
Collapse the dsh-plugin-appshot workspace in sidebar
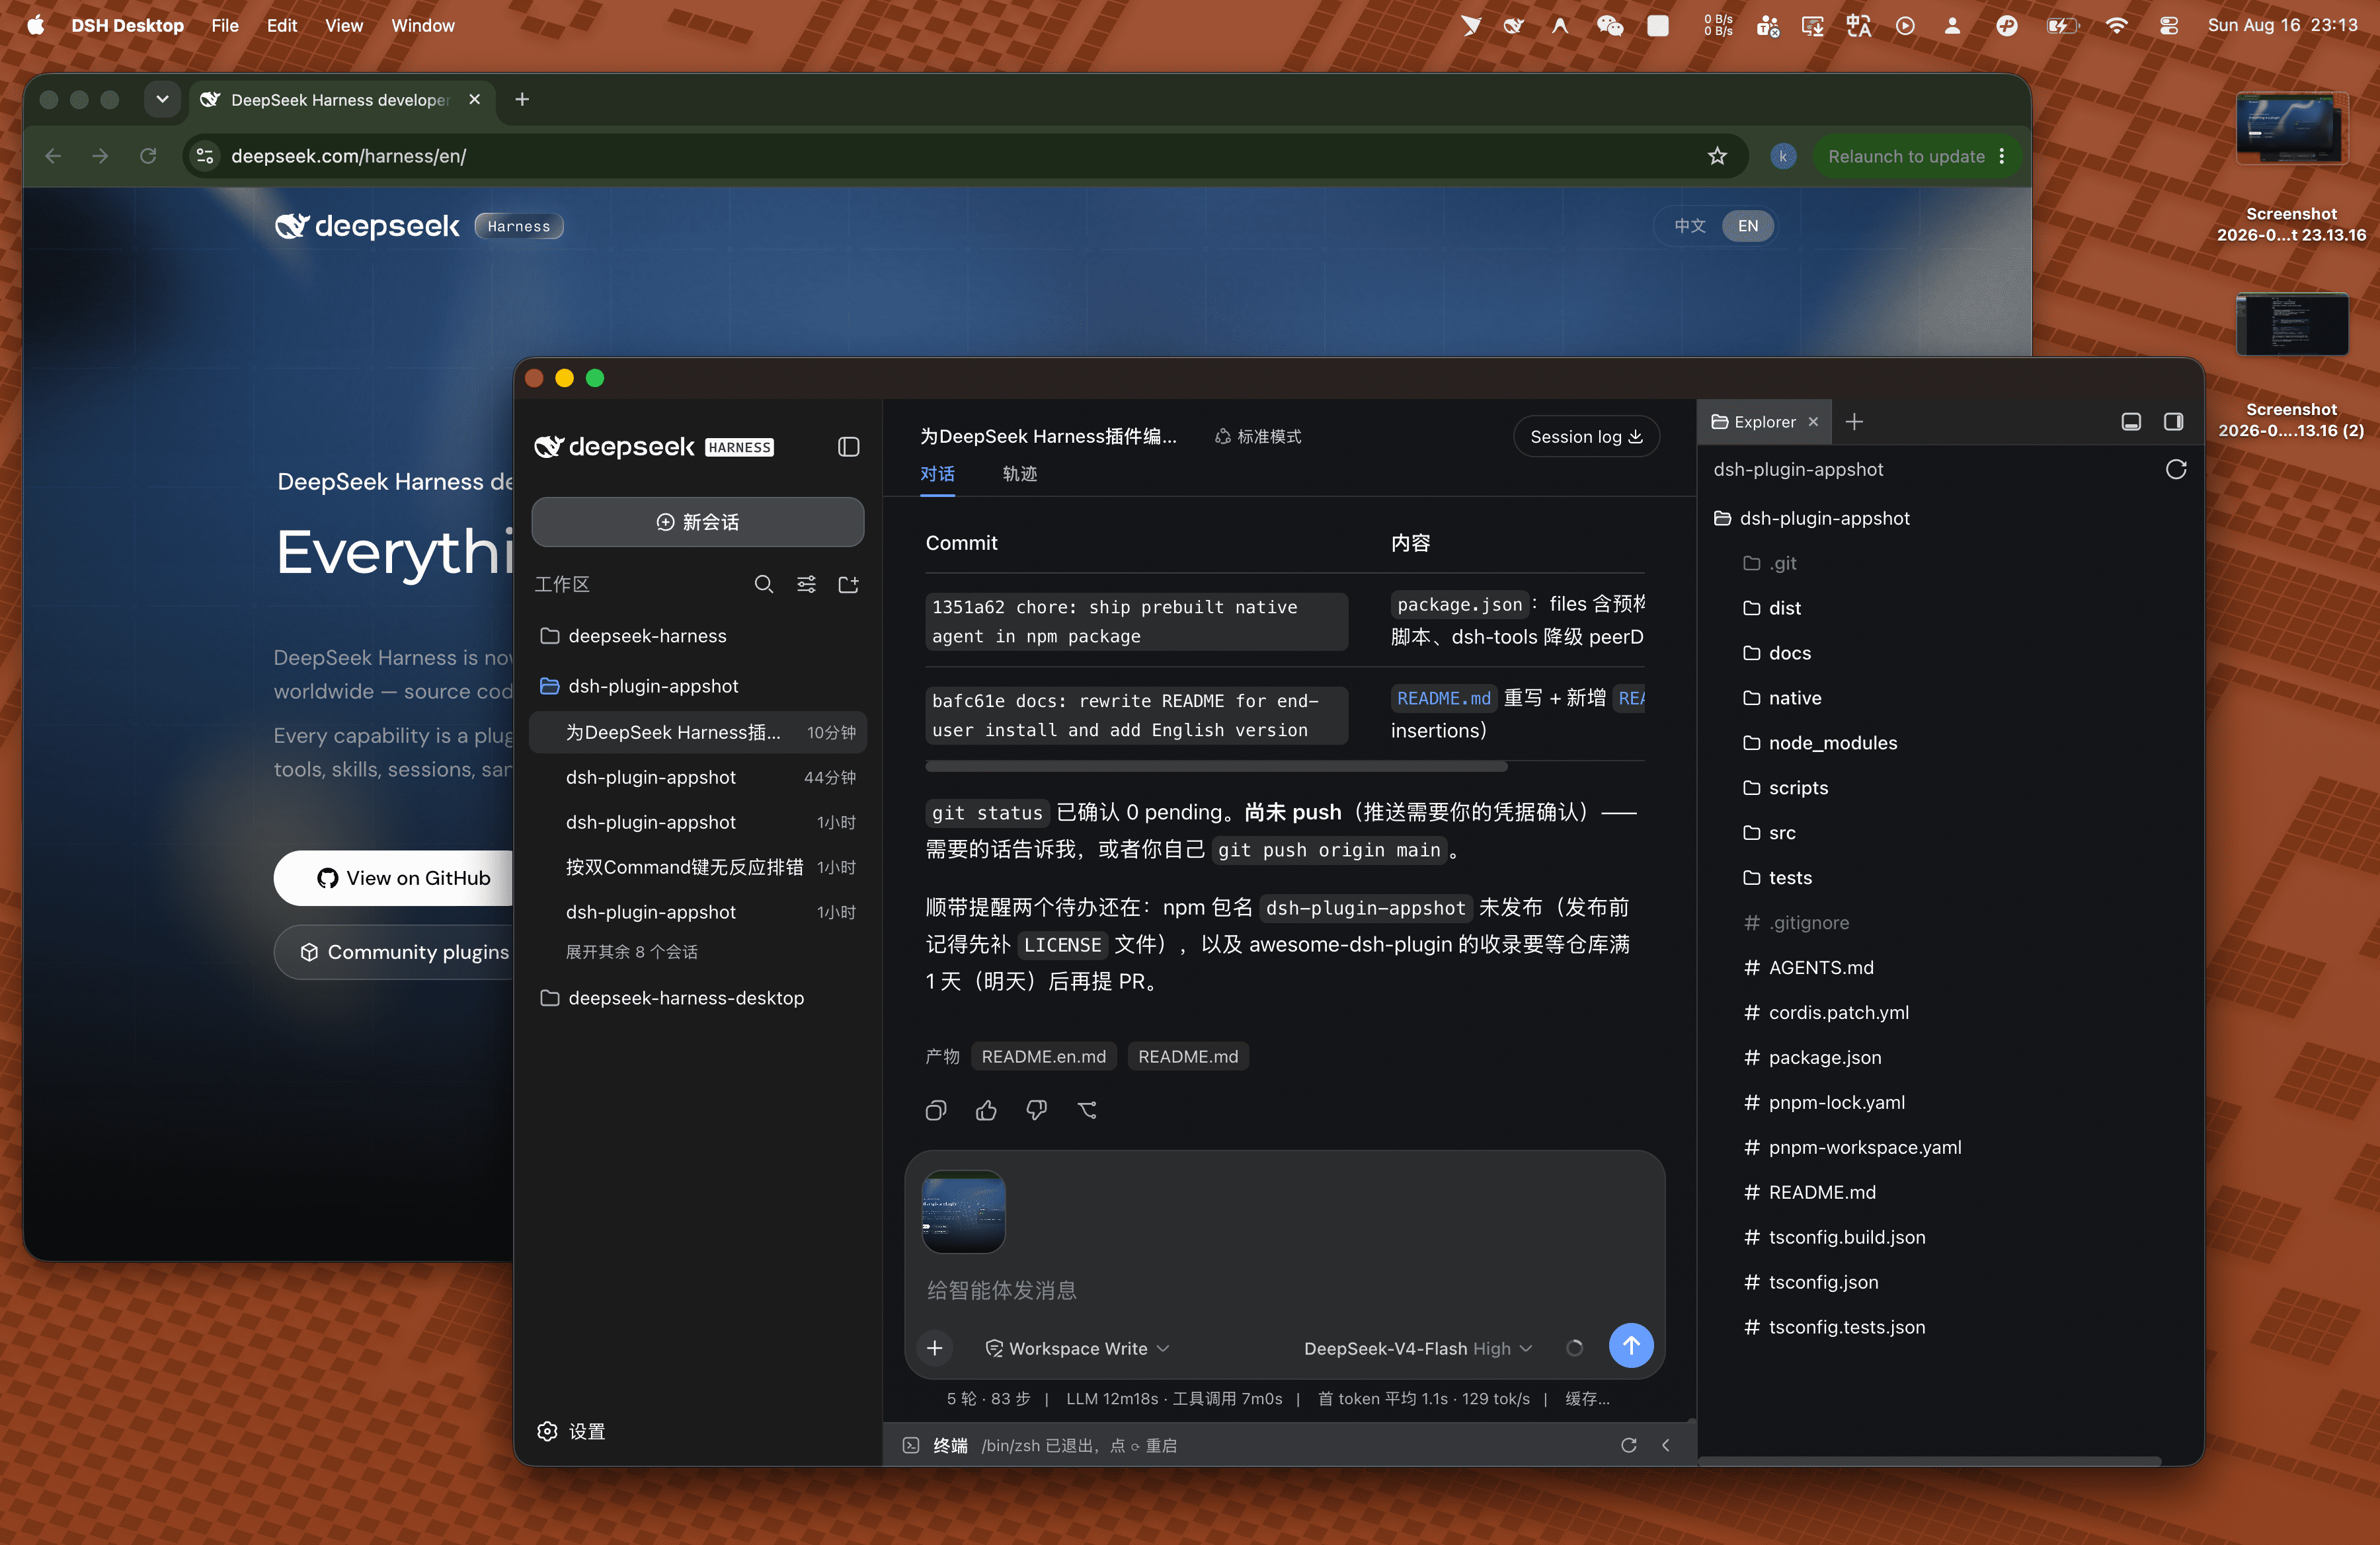(697, 685)
